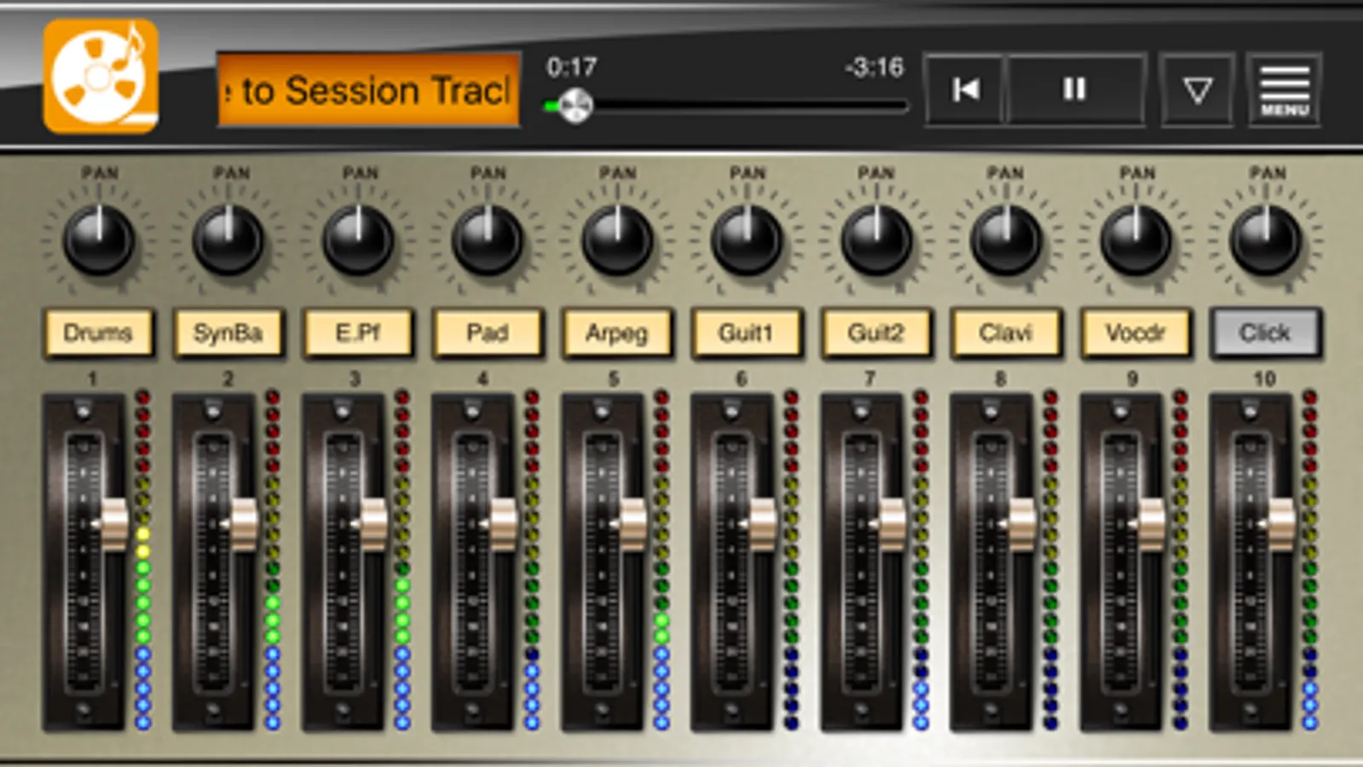Click the channel 3 E.Pf fader handle
The width and height of the screenshot is (1363, 767).
(x=373, y=523)
